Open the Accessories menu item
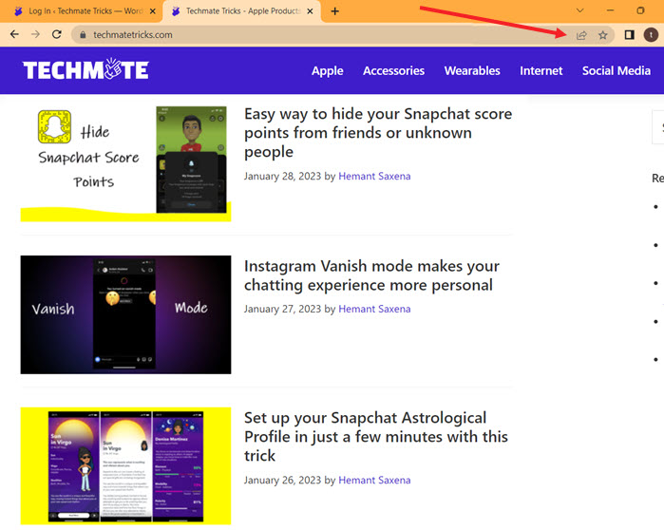 pyautogui.click(x=393, y=70)
